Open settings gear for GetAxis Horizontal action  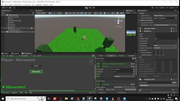(134, 64)
